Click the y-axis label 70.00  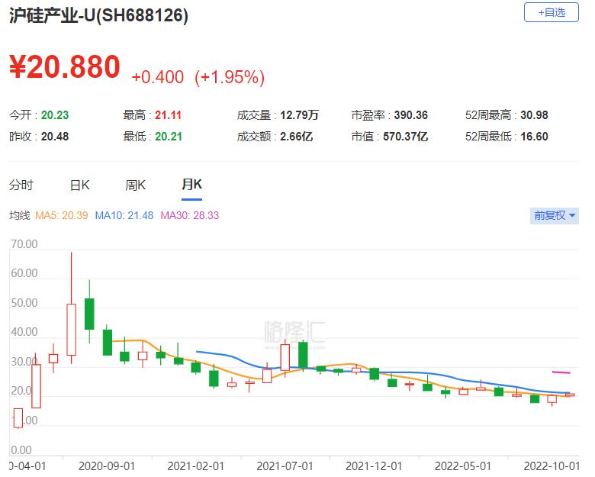point(24,243)
